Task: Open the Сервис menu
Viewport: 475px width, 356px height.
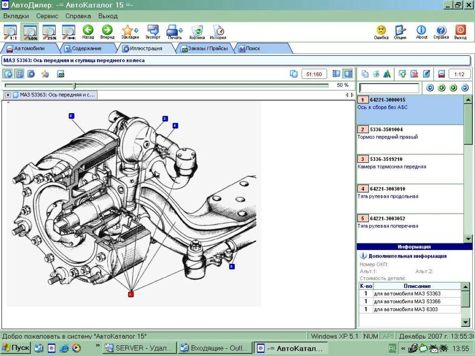Action: pos(47,16)
